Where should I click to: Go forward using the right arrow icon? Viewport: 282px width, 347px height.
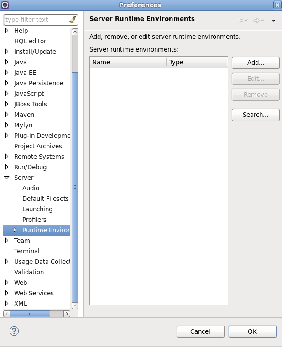click(256, 21)
